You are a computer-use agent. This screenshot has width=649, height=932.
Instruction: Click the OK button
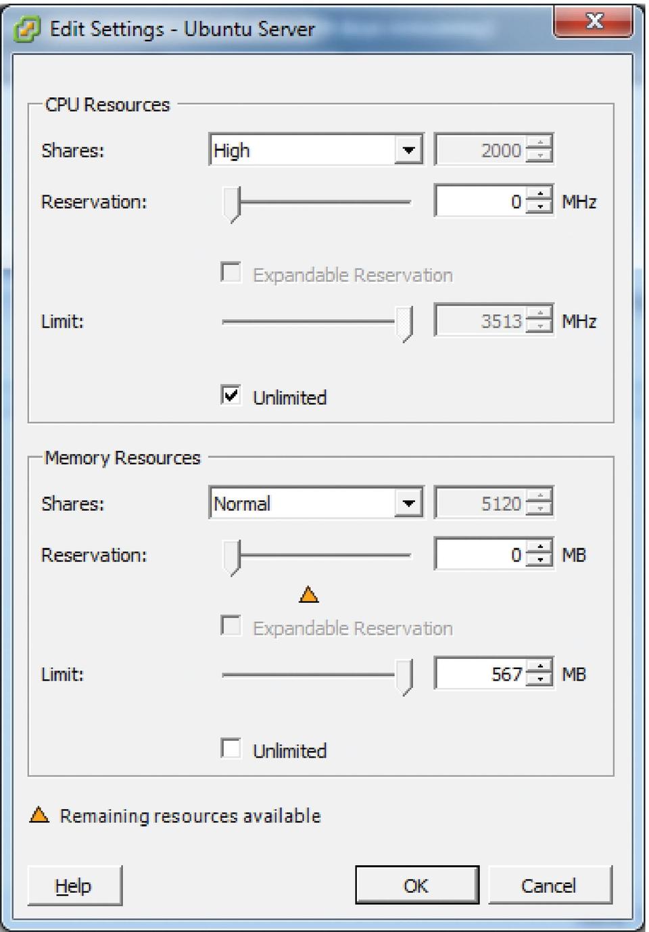tap(416, 885)
